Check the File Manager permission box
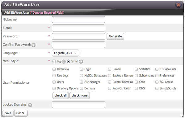This screenshot has height=118, width=185. click(82, 82)
